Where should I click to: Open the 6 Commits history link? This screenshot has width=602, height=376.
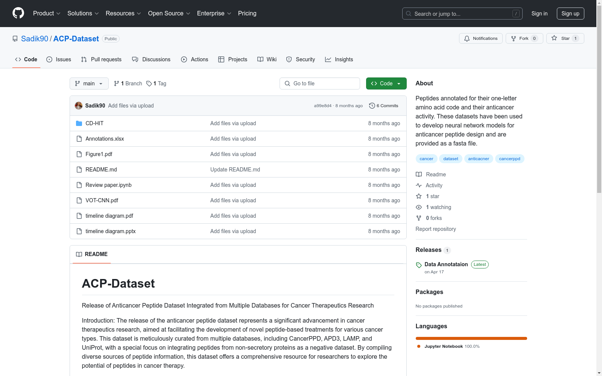point(383,106)
